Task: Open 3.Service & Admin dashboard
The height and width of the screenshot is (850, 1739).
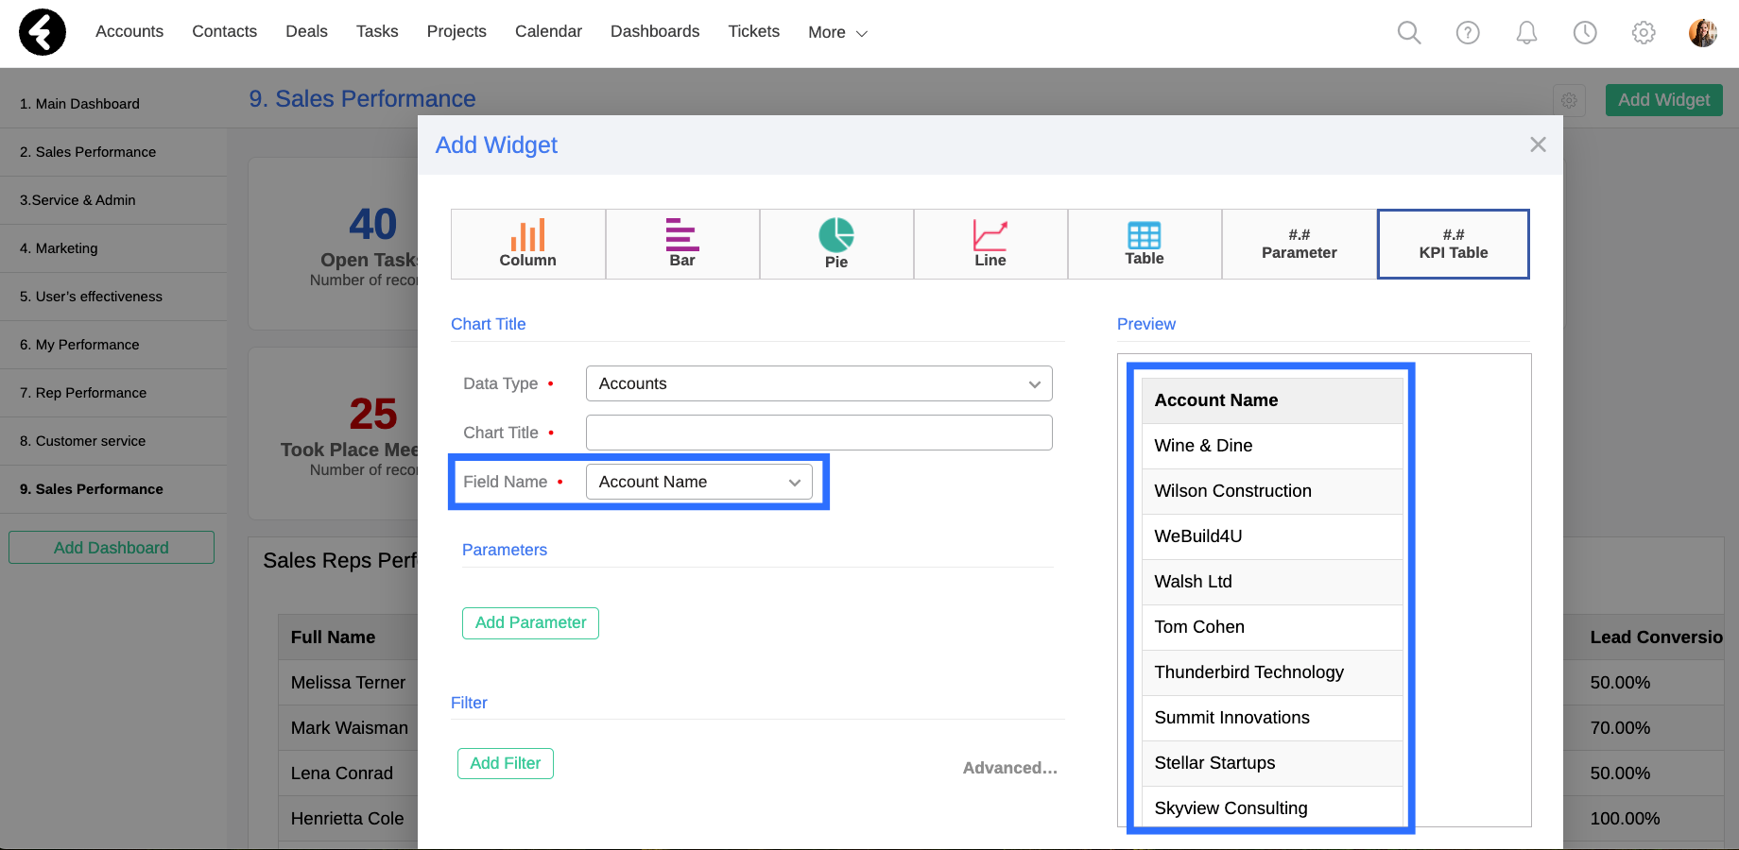Action: pyautogui.click(x=113, y=200)
